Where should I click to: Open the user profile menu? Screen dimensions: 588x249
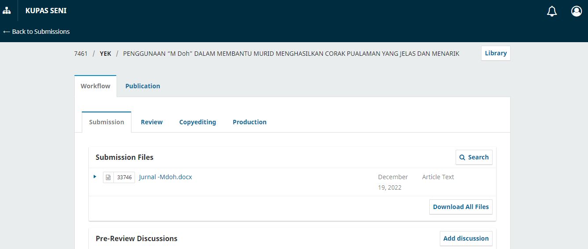tap(576, 11)
